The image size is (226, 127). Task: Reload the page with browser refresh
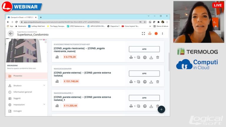point(16,22)
